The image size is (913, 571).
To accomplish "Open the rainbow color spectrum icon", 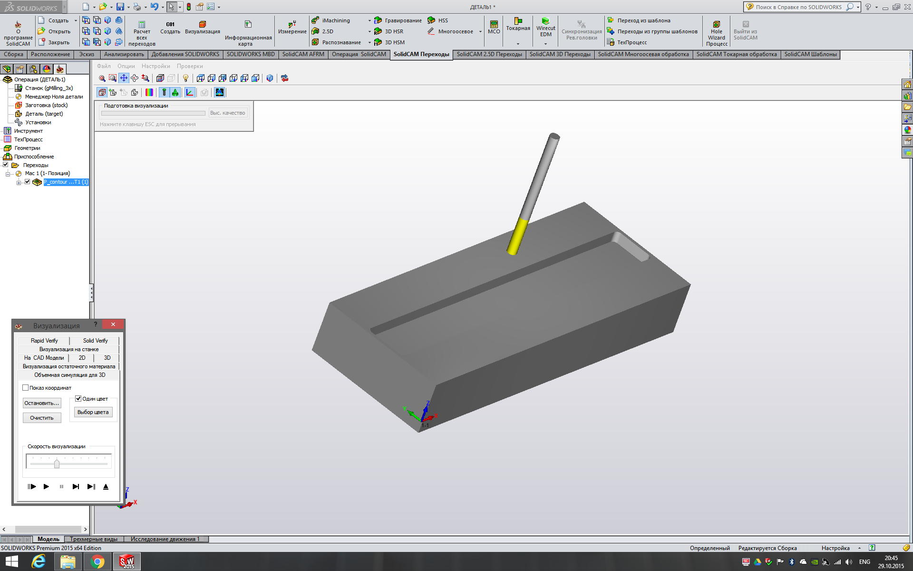I will [x=149, y=92].
